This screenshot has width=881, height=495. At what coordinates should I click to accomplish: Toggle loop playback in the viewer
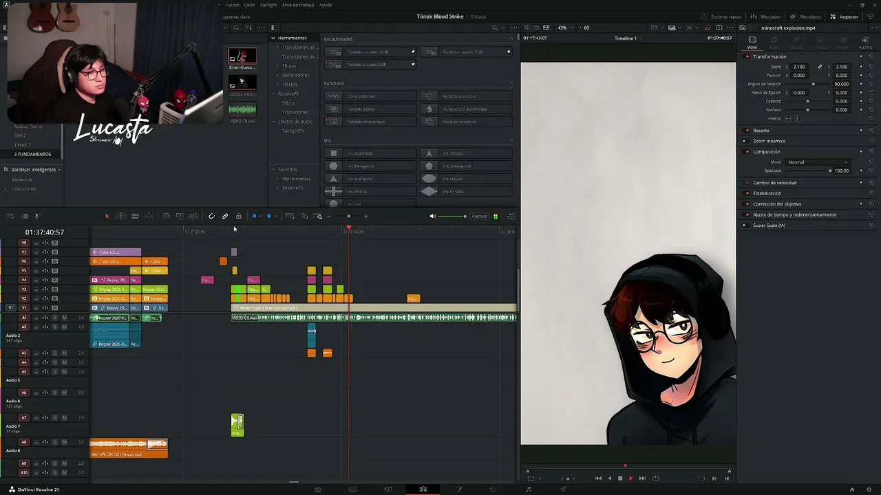pos(655,478)
